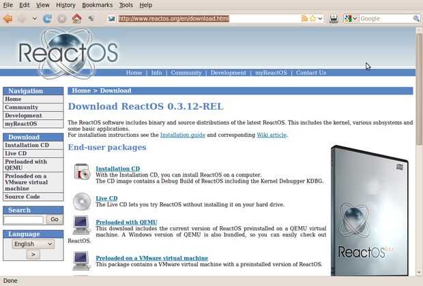Click the URL in the address bar

(x=174, y=18)
